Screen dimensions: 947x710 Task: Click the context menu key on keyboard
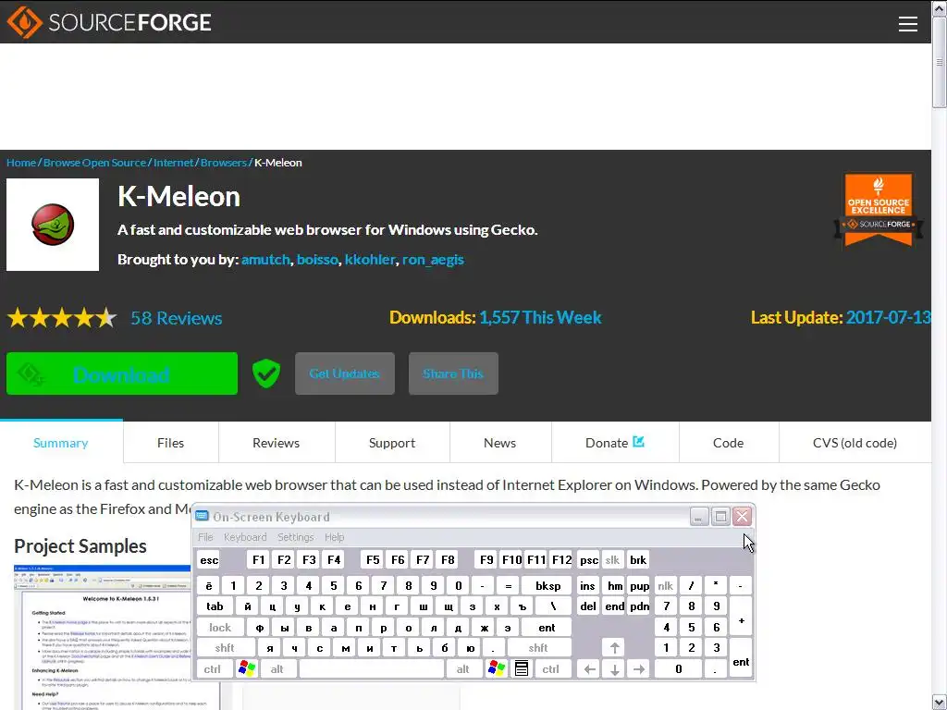(x=522, y=668)
